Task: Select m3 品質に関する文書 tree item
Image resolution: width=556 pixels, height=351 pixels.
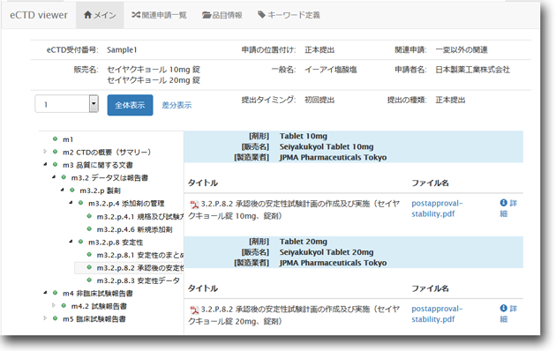Action: [97, 165]
